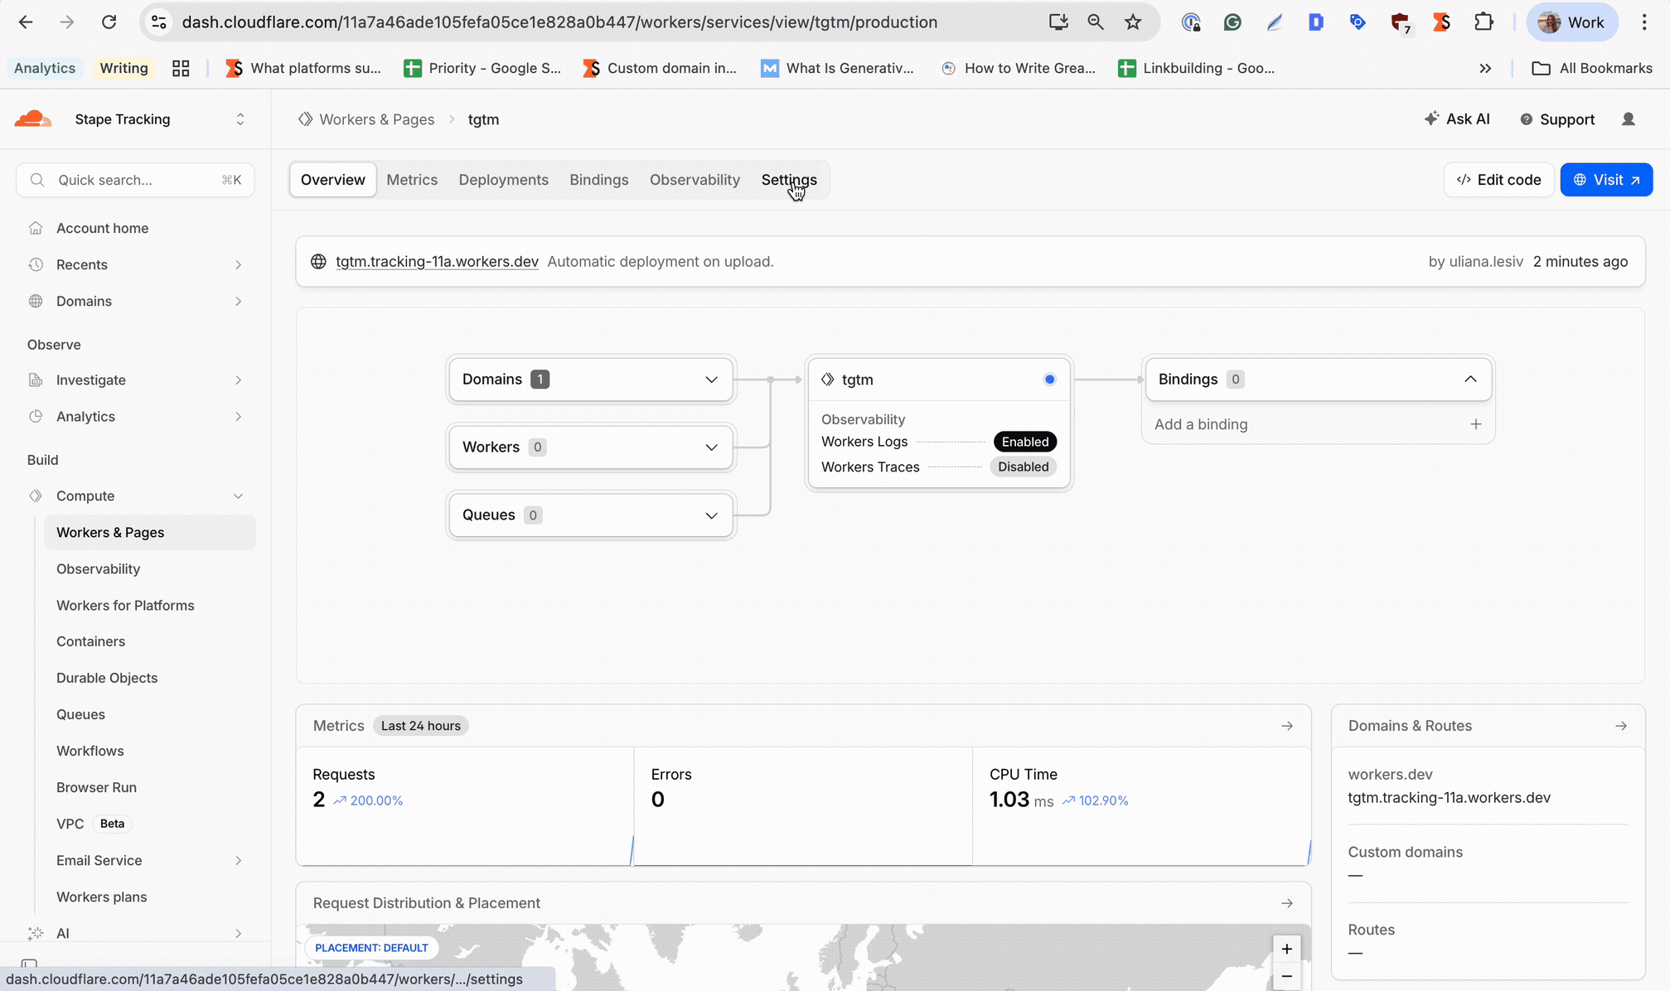Open the Support menu
Screen dimensions: 1670x991
pyautogui.click(x=1557, y=119)
